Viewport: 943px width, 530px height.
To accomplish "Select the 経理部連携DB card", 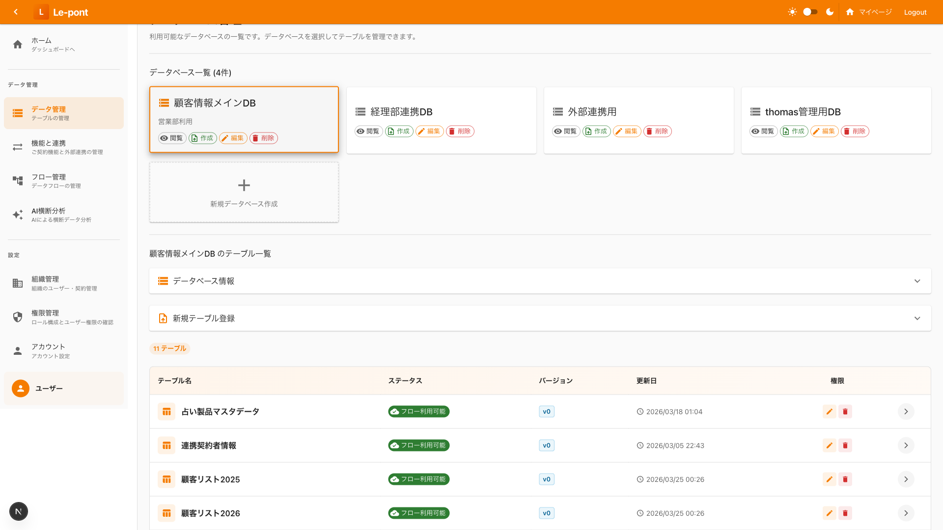I will point(442,120).
